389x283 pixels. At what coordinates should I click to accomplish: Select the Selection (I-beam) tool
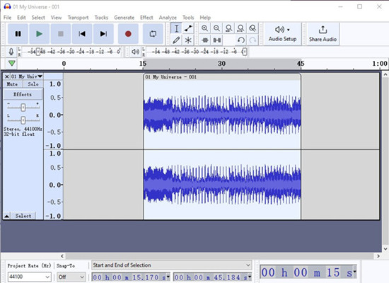pyautogui.click(x=176, y=28)
